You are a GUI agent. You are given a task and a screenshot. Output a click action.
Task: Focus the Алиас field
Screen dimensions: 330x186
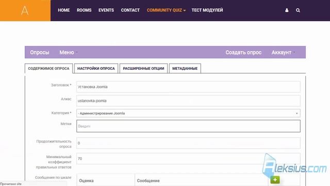[188, 101]
